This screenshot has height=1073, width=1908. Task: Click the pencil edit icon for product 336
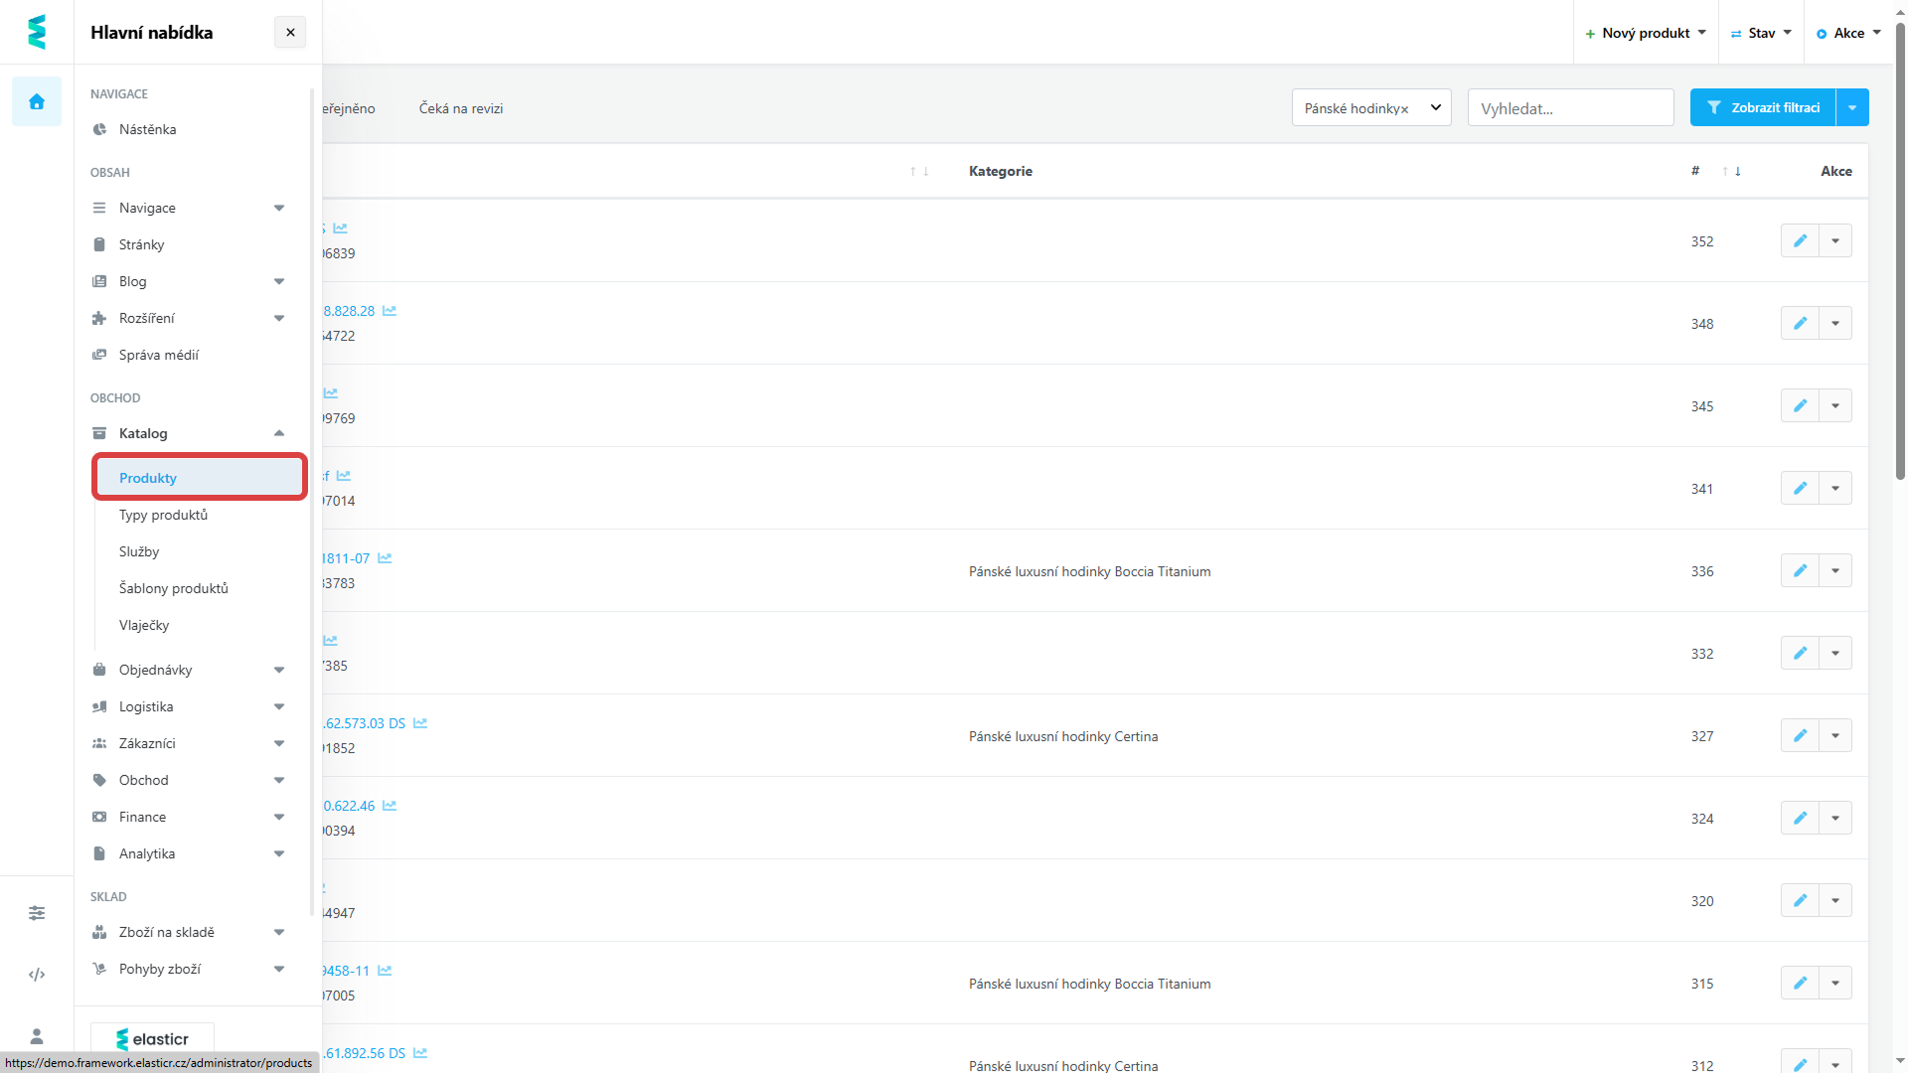[x=1800, y=570]
